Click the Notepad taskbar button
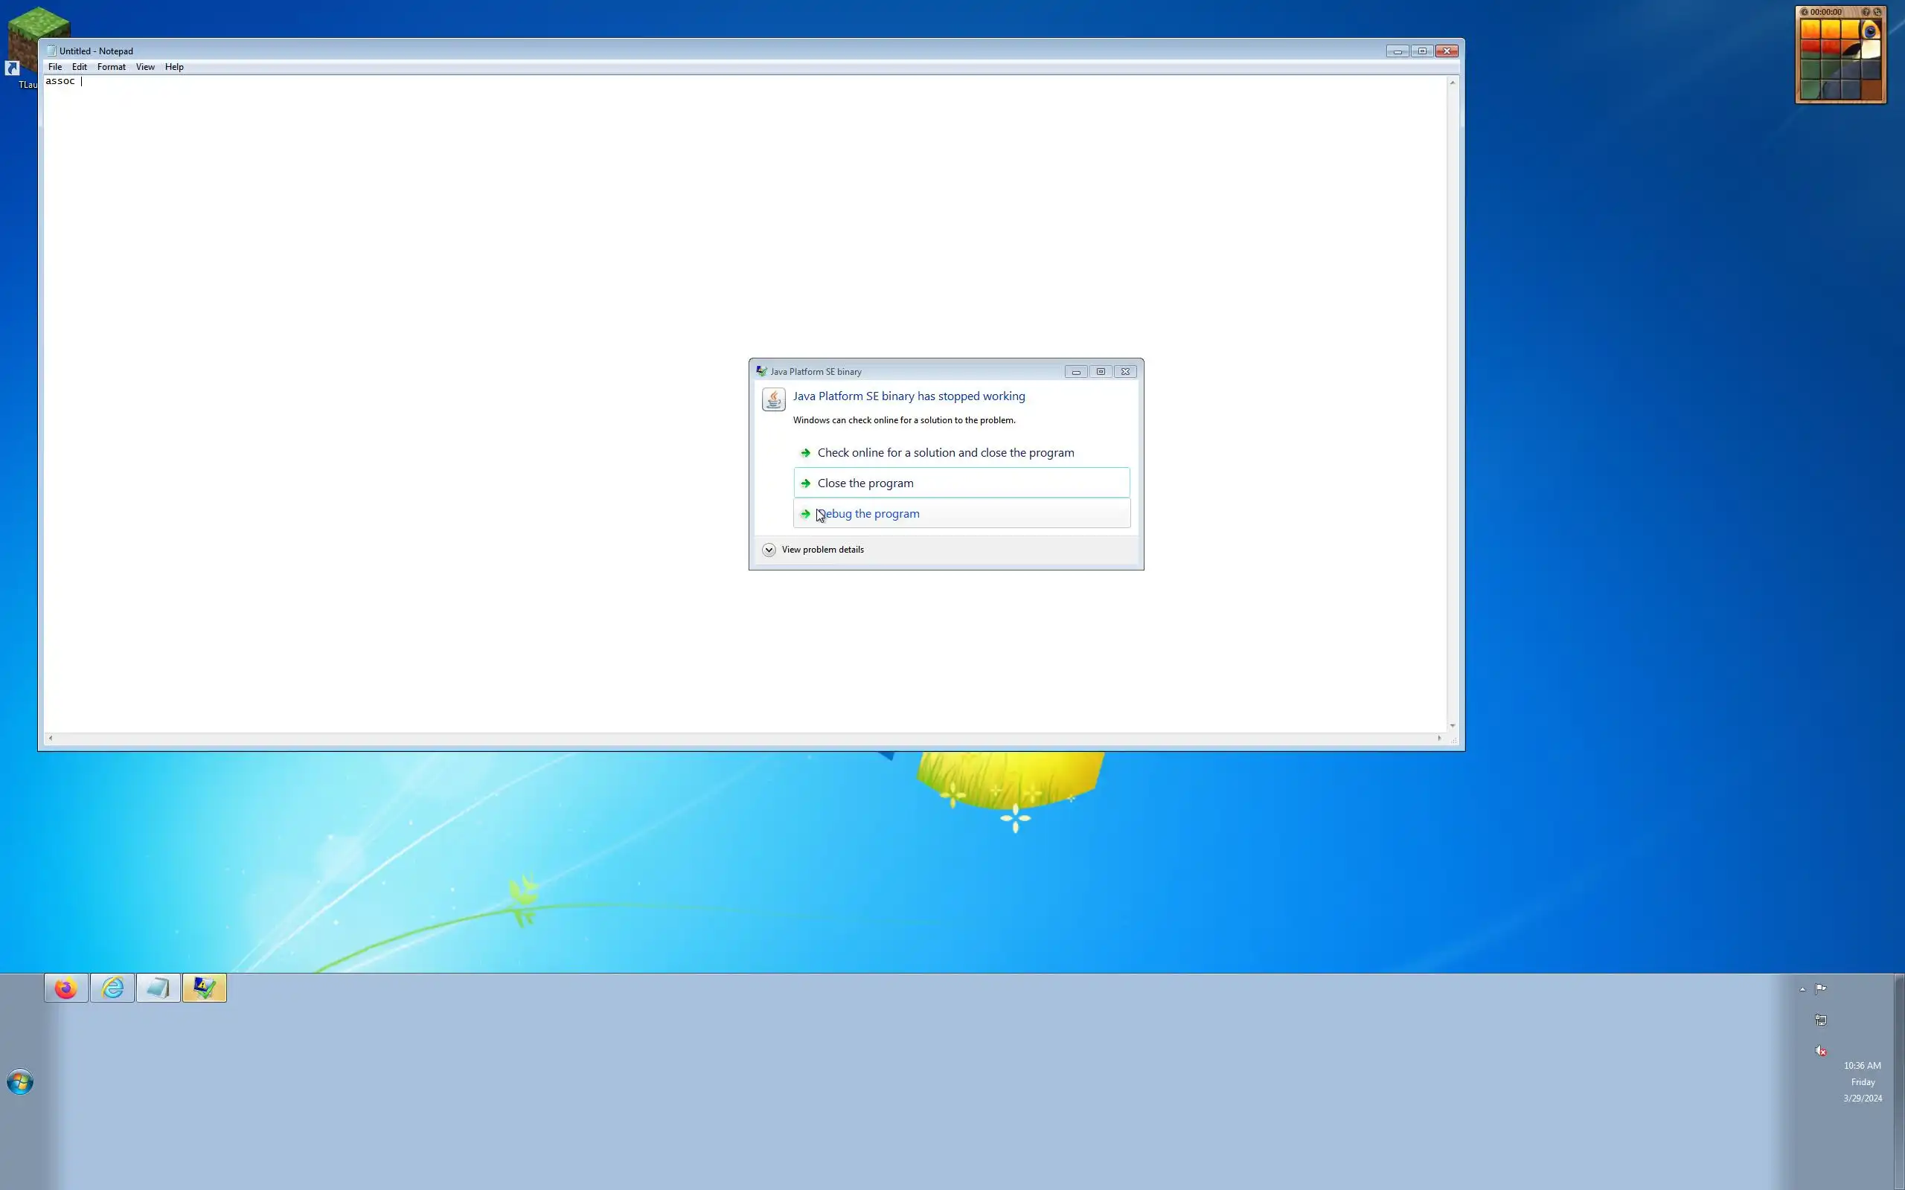Screen dimensions: 1905x1190 tap(159, 988)
